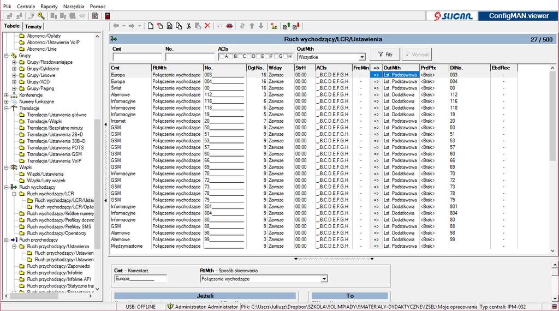Tick the ACIs checkbox F
The width and height of the screenshot is (559, 311).
267,56
